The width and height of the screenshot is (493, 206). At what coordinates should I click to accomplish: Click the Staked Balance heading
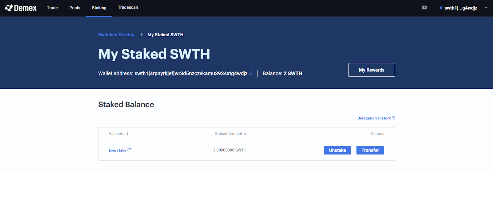pos(126,105)
